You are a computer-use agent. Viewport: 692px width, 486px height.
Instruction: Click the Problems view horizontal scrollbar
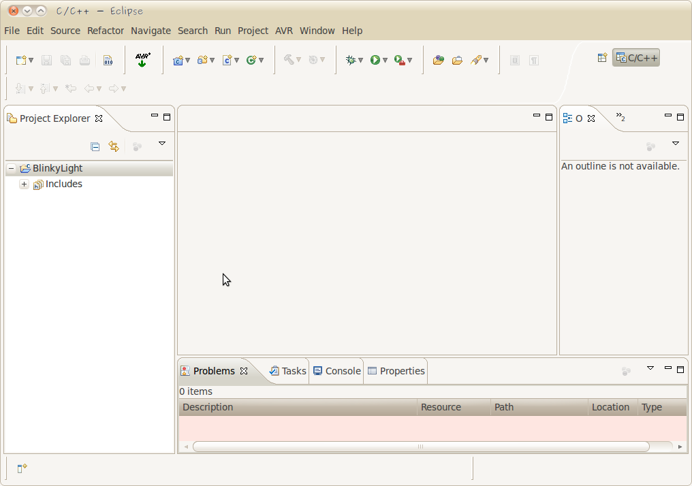coord(421,447)
